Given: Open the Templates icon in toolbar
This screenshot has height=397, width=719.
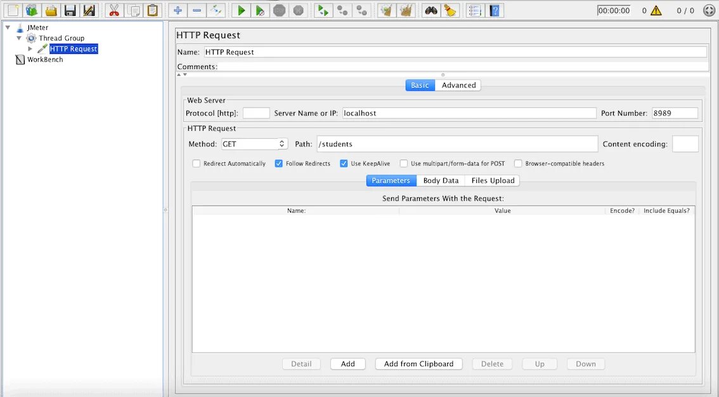Looking at the screenshot, I should 32,10.
